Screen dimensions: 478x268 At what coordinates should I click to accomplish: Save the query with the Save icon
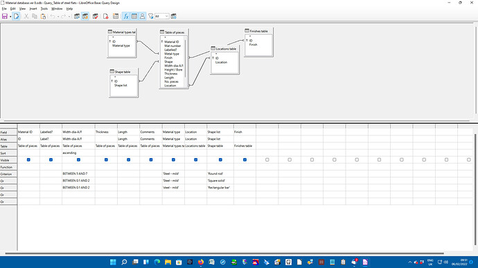pos(5,16)
